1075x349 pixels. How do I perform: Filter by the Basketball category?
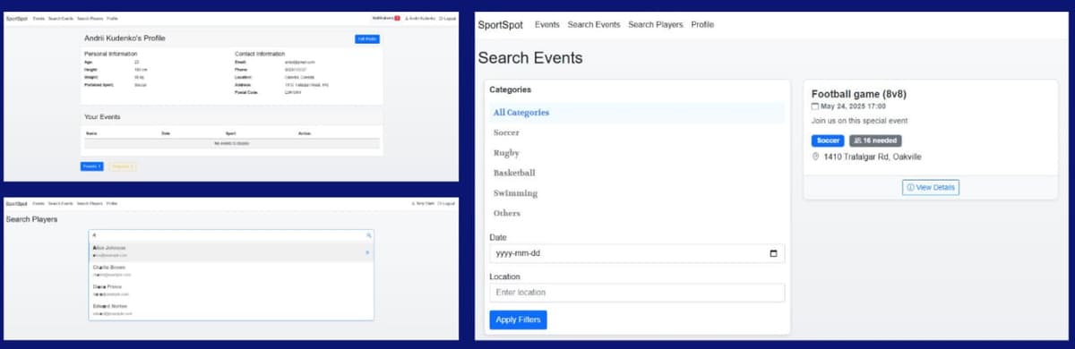click(637, 173)
